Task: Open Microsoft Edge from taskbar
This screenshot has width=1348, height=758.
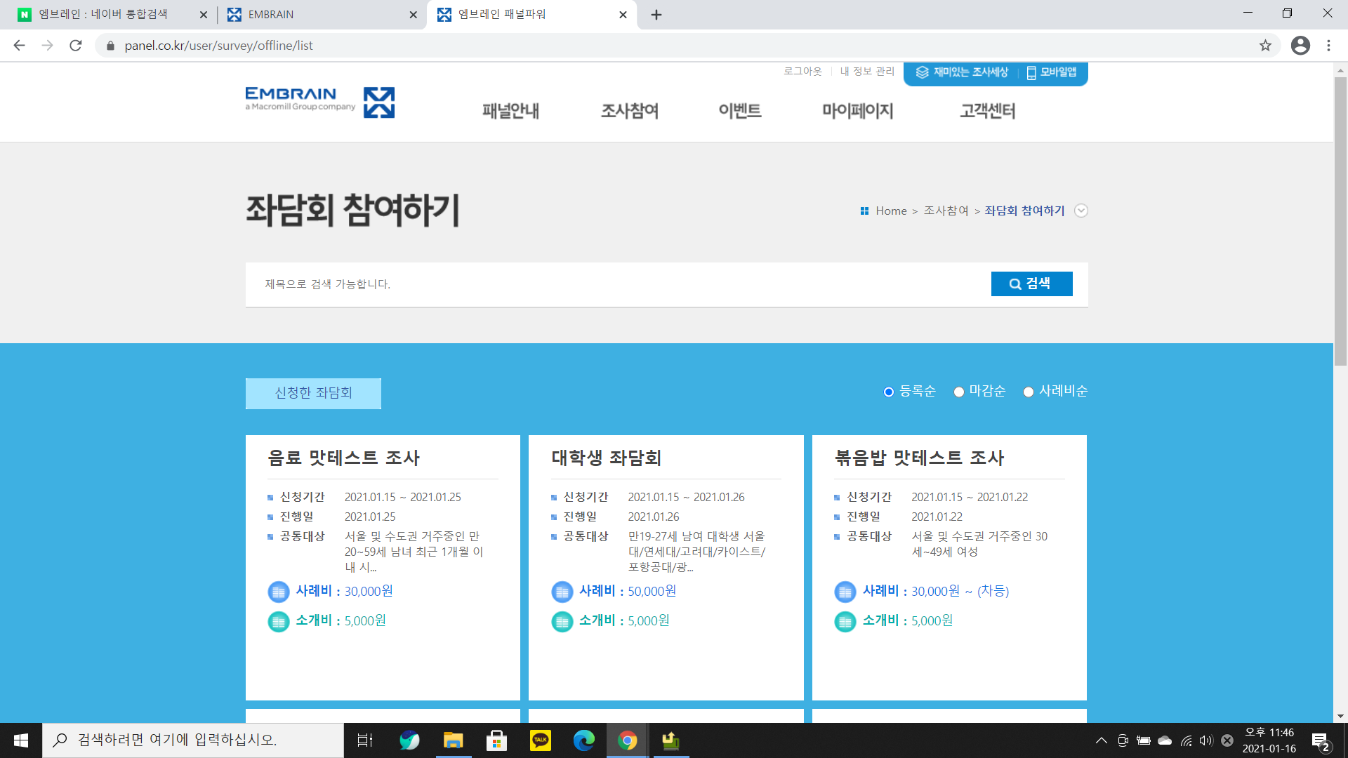Action: [583, 740]
